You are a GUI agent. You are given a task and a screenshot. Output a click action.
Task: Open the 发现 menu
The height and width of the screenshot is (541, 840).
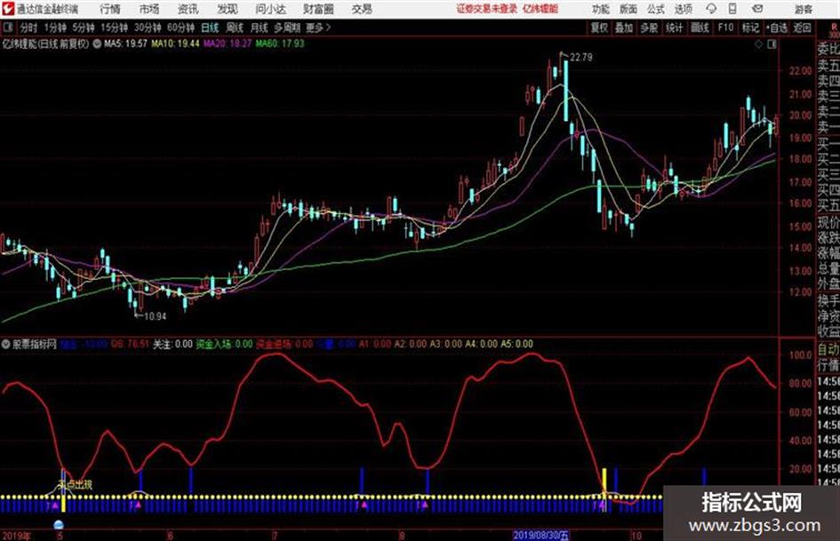(228, 9)
